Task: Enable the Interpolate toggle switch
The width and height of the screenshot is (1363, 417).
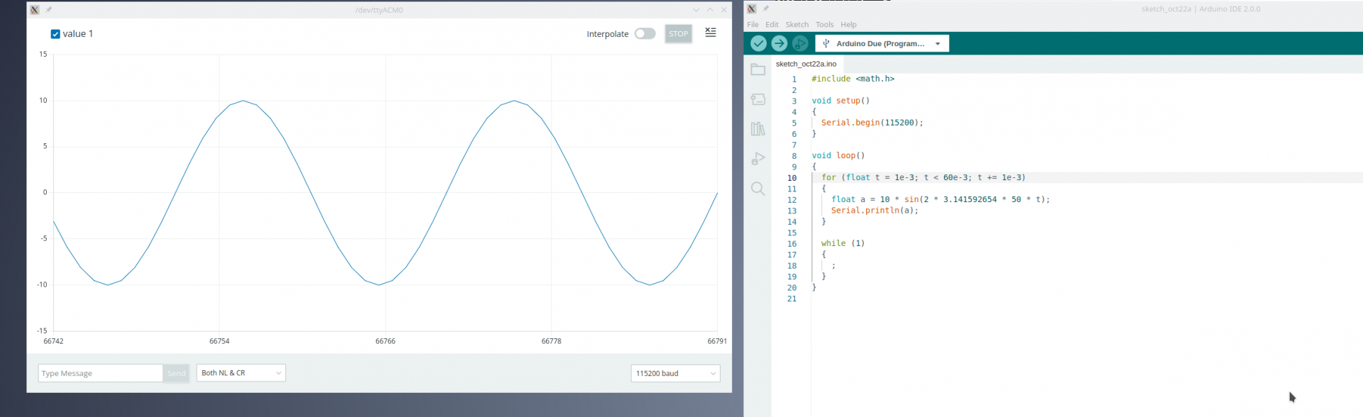Action: 645,34
